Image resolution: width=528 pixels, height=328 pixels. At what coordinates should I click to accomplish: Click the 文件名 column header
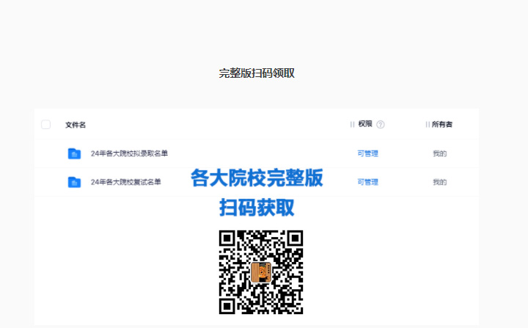(x=76, y=125)
